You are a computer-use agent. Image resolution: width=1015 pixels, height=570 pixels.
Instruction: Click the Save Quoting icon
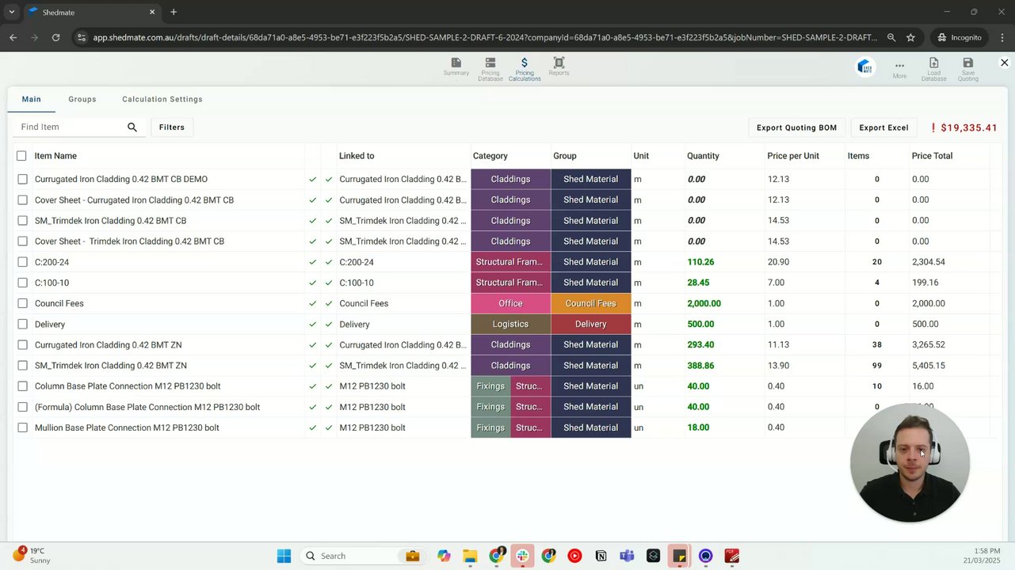point(968,63)
